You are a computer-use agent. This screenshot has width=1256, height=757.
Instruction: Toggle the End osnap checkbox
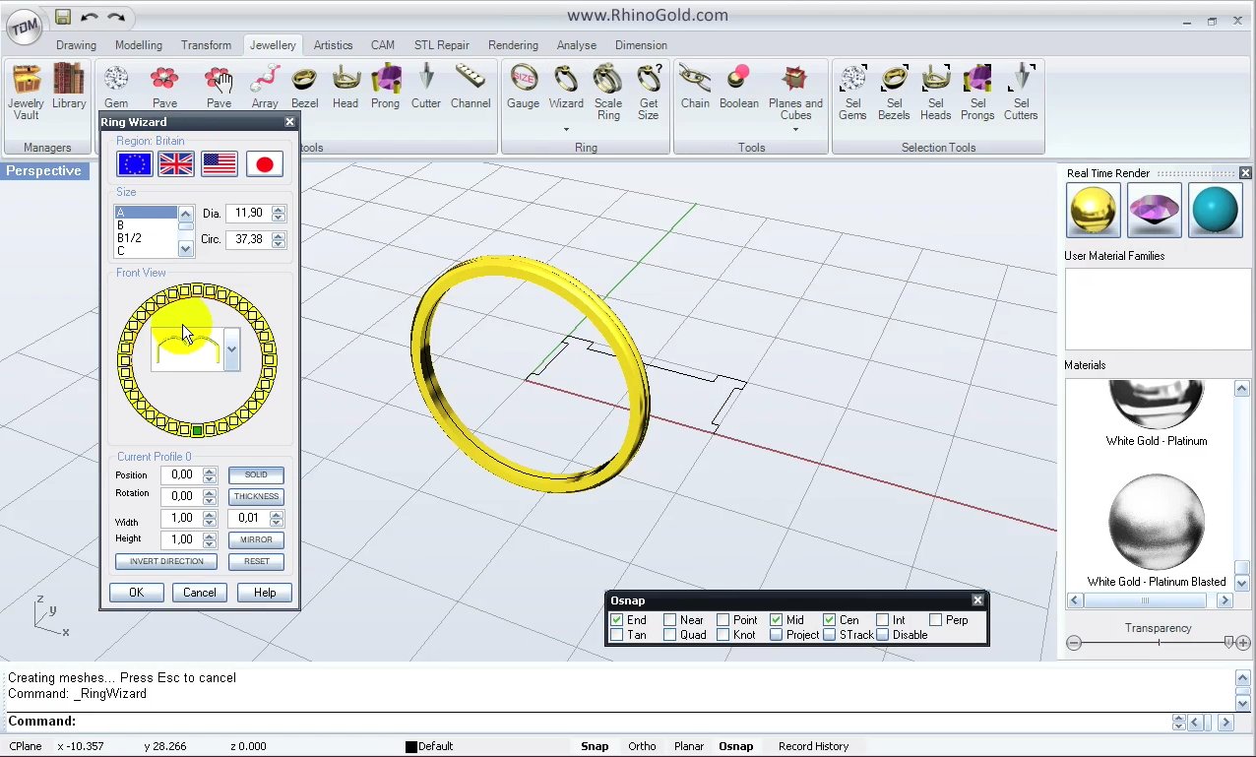click(617, 620)
